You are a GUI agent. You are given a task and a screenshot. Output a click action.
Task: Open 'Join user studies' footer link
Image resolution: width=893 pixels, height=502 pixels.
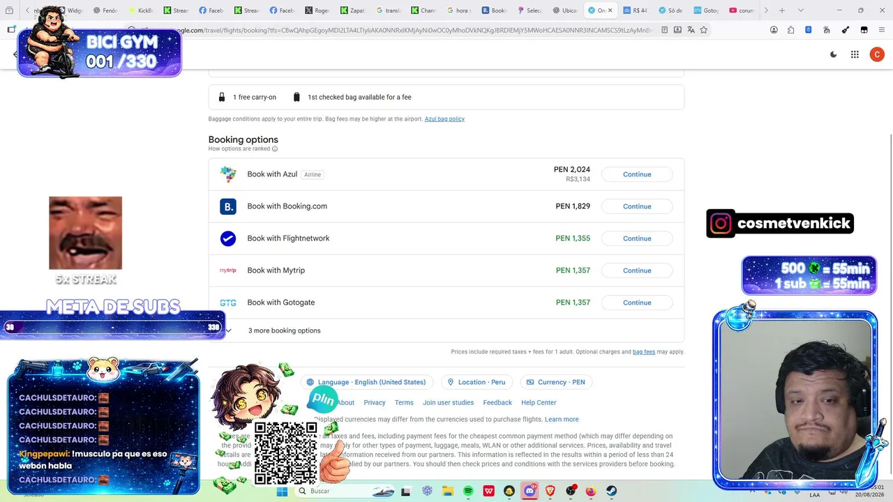click(448, 402)
